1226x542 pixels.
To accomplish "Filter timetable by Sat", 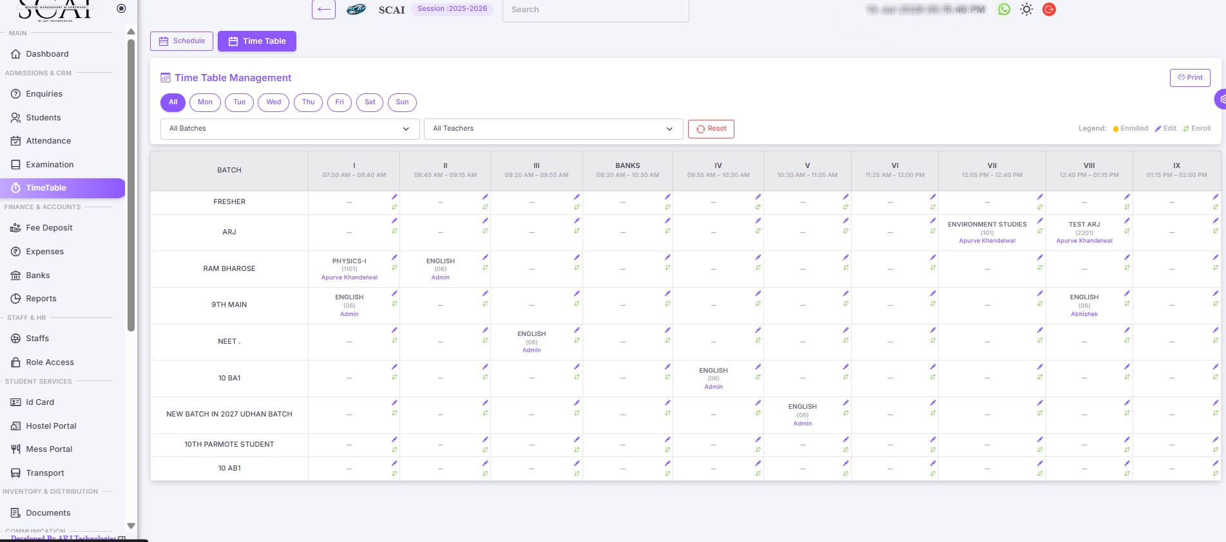I will pyautogui.click(x=370, y=102).
